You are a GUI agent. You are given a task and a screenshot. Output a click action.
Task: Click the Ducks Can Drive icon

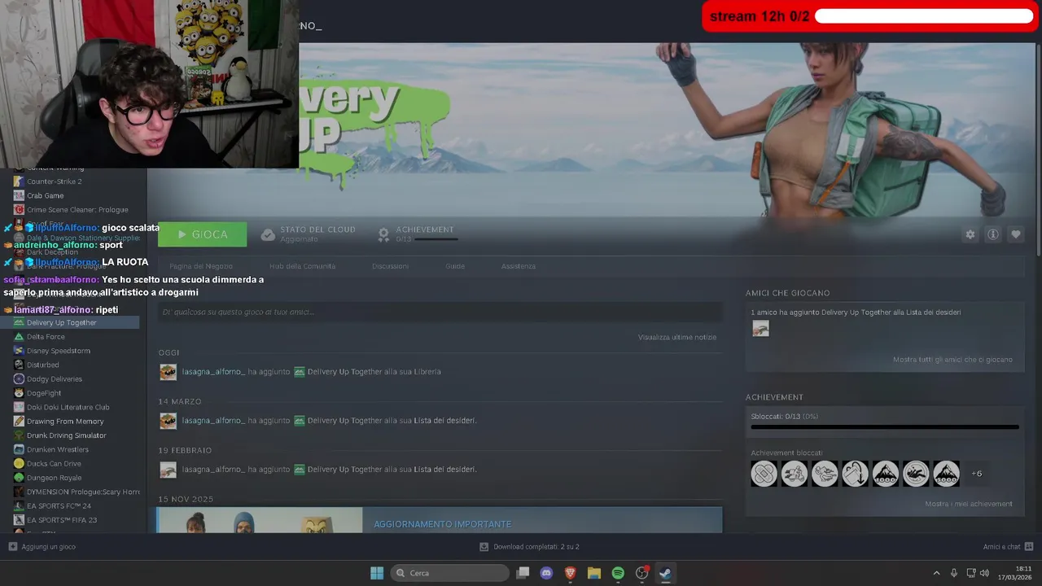pyautogui.click(x=19, y=464)
